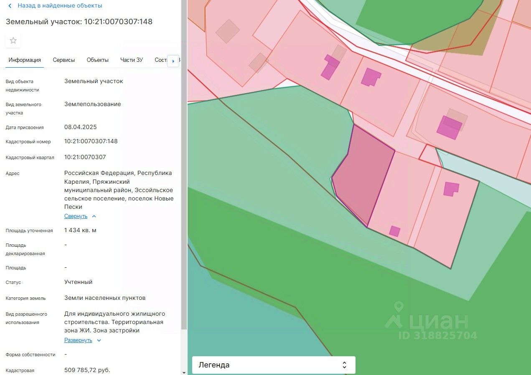Switch to the Части ЗУ tab

click(x=132, y=60)
